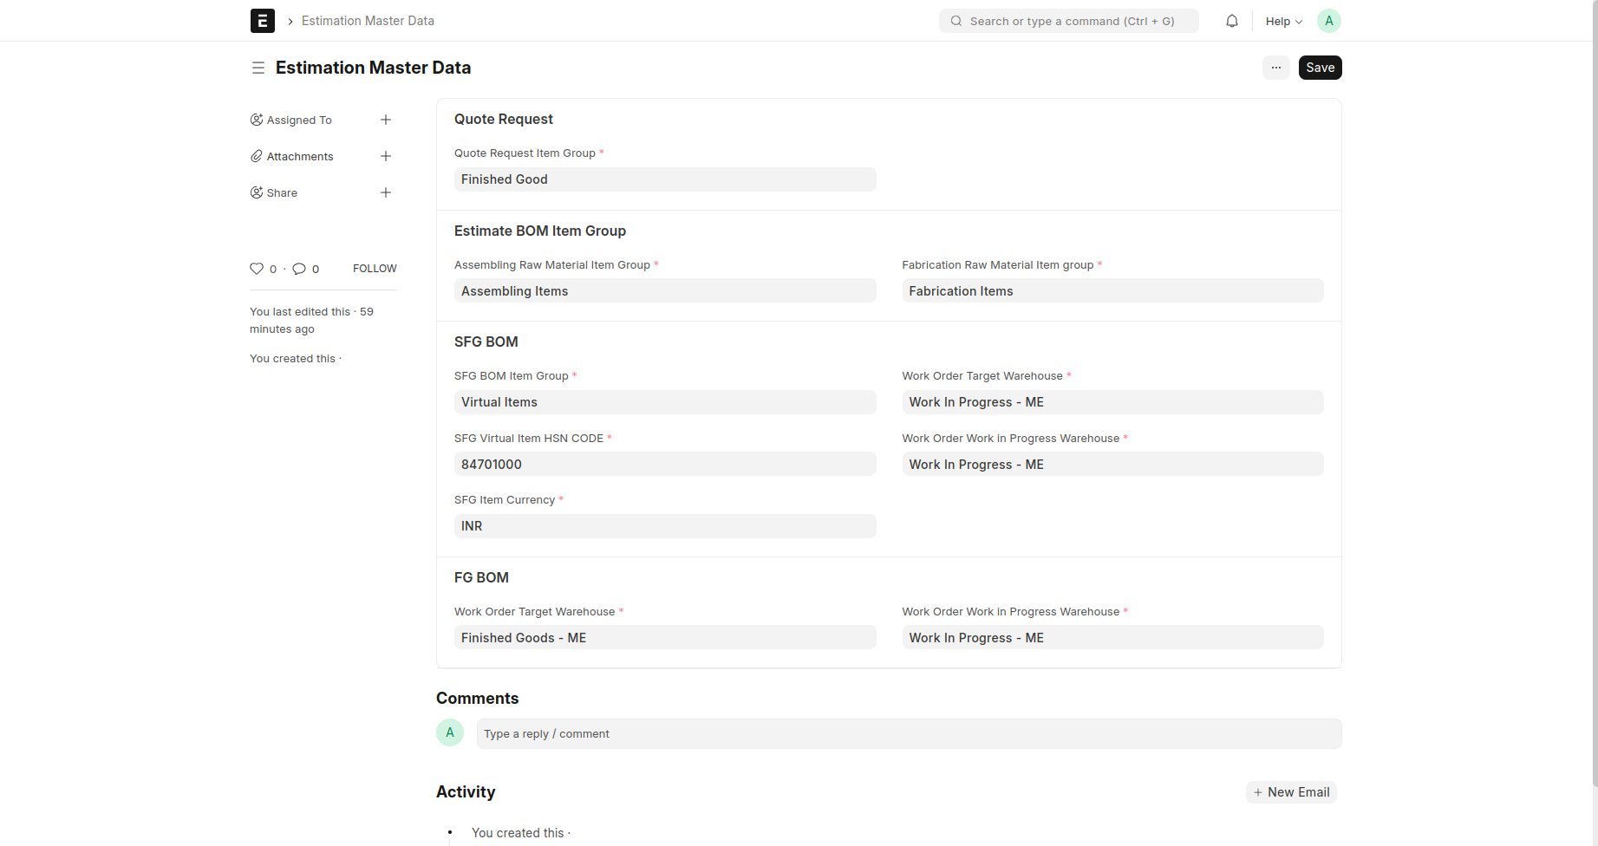Click the user avatar in navbar
The height and width of the screenshot is (846, 1598).
tap(1328, 21)
